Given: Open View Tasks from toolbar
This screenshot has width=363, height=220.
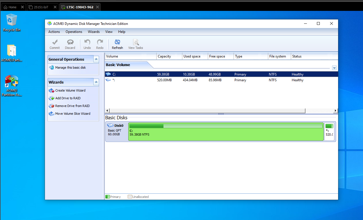Looking at the screenshot, I should click(x=136, y=44).
